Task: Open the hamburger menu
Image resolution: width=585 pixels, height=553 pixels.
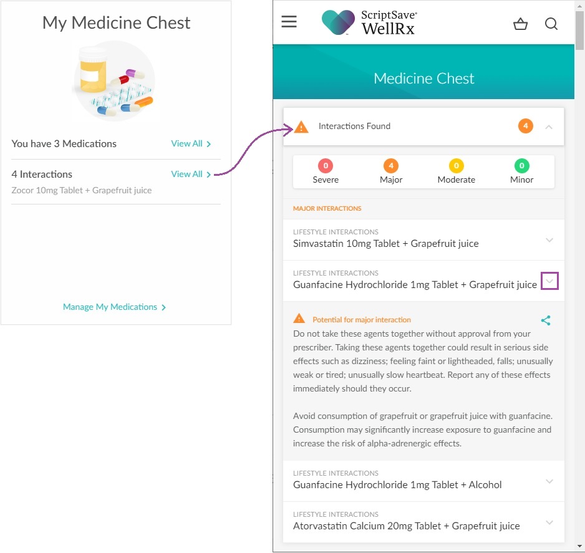Action: 289,22
